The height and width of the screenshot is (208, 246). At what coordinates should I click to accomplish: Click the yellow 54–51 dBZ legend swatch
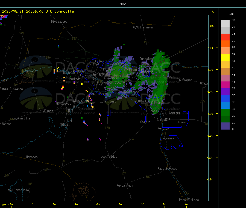point(225,58)
